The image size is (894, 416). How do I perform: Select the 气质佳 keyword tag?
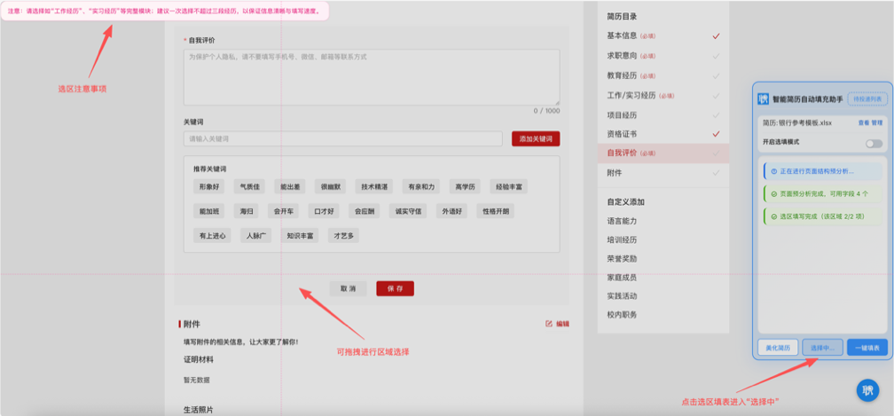[x=250, y=186]
